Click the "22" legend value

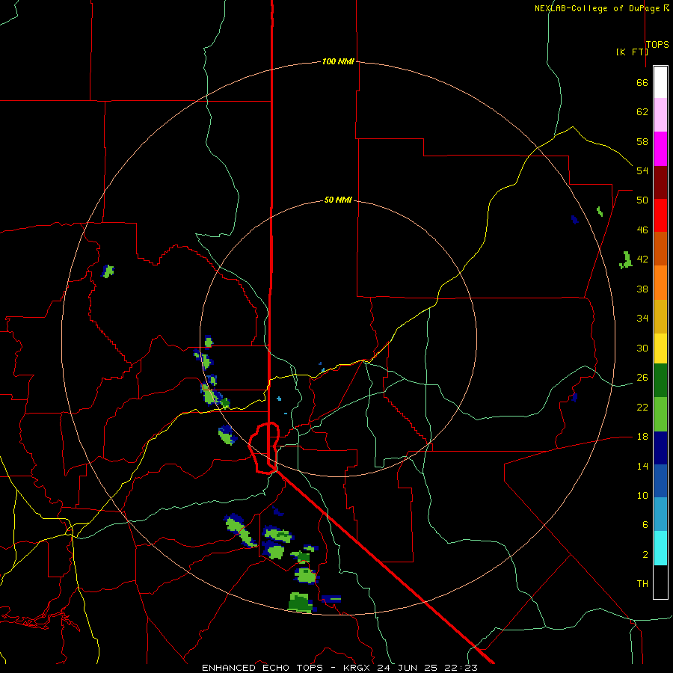[642, 407]
